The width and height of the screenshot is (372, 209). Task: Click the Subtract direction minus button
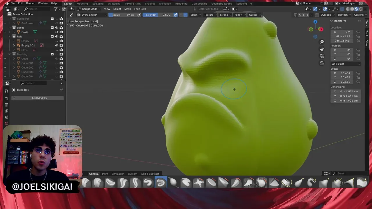point(185,15)
